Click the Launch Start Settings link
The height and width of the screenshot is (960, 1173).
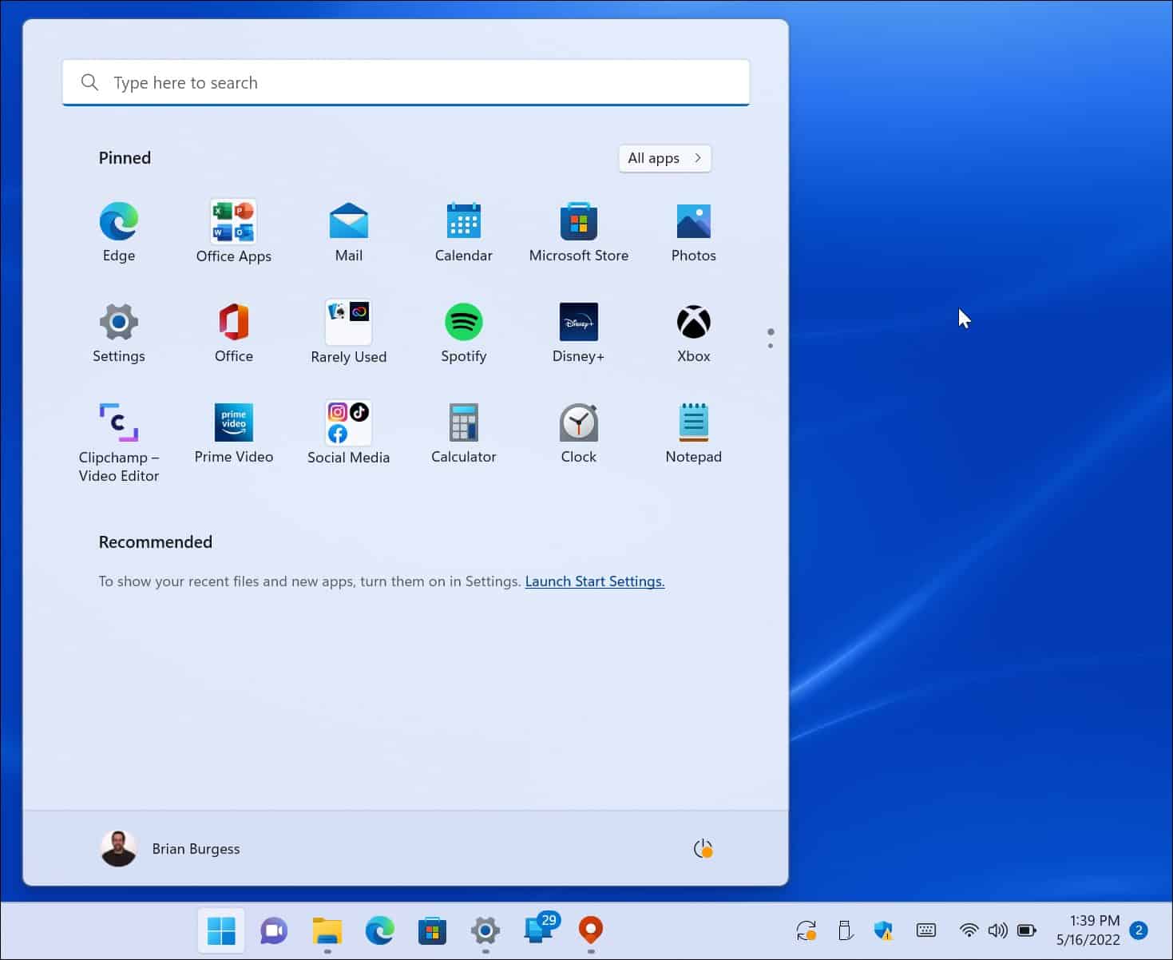(594, 581)
